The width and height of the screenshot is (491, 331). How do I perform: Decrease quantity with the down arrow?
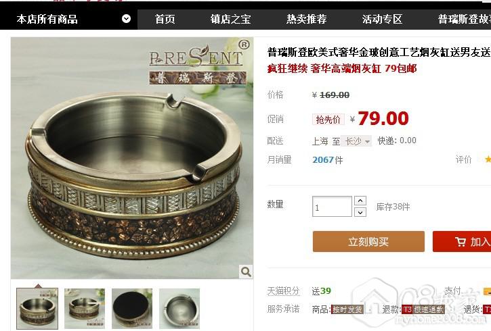pyautogui.click(x=360, y=212)
